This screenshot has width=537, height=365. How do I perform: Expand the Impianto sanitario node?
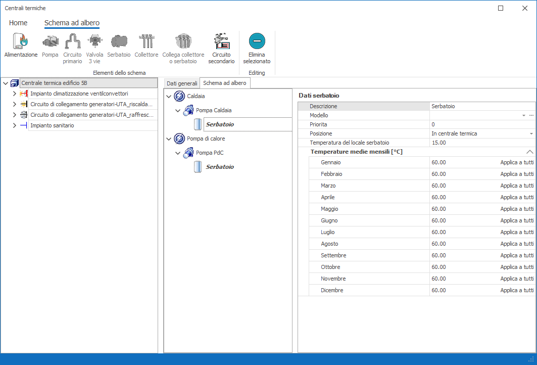[x=15, y=125]
